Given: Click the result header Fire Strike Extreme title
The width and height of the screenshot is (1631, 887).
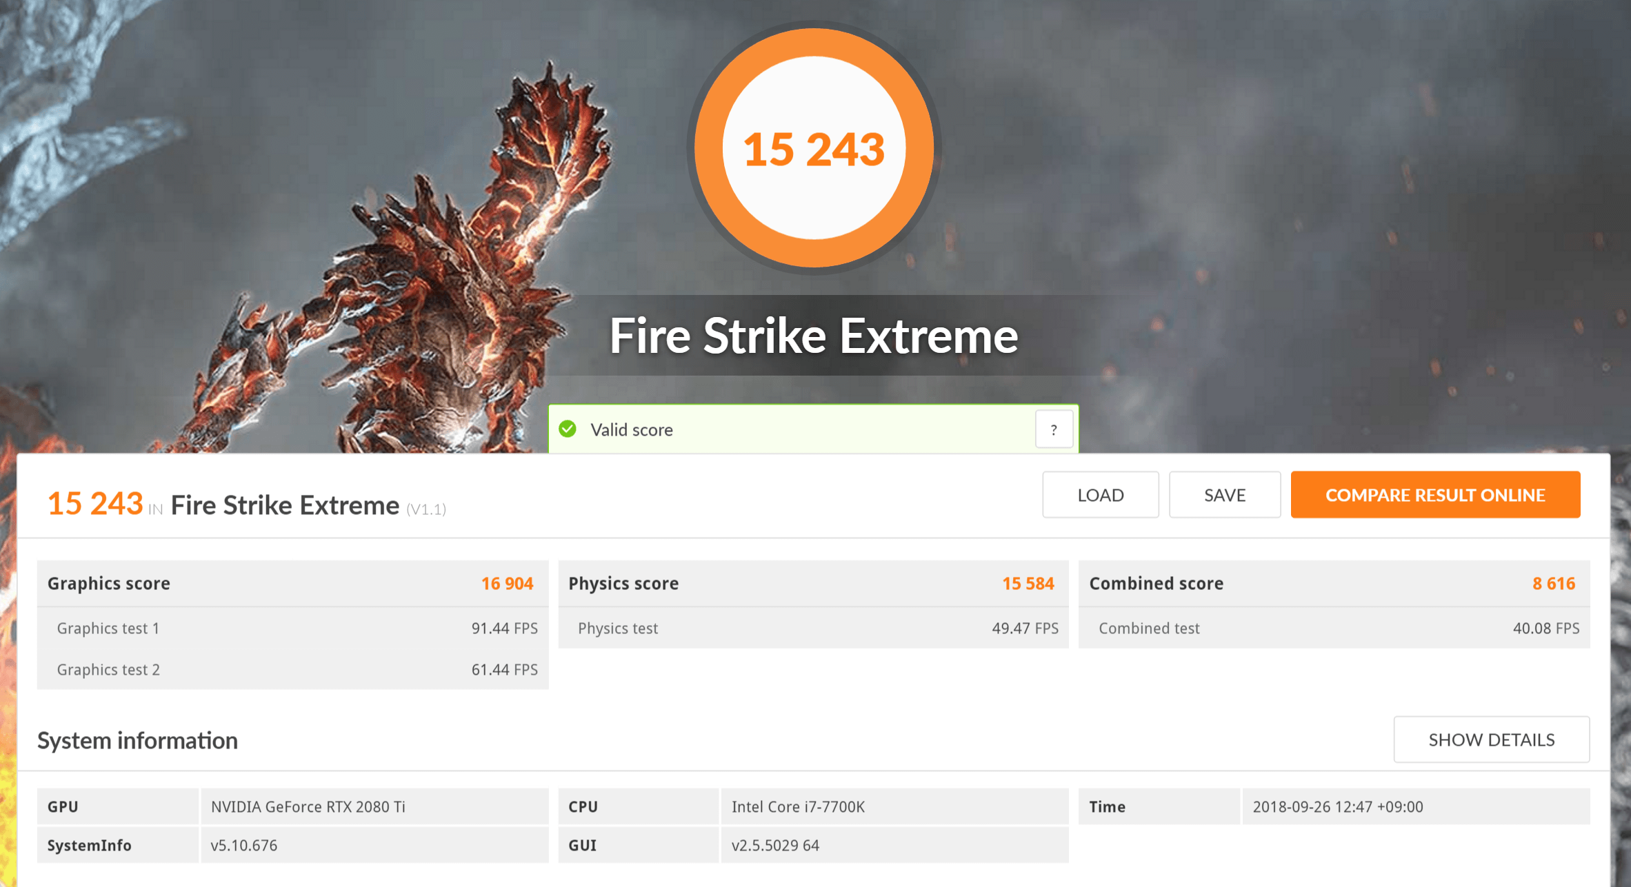Looking at the screenshot, I should pos(285,505).
